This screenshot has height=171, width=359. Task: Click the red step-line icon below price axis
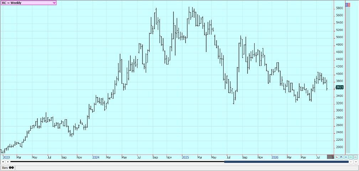pos(337,157)
